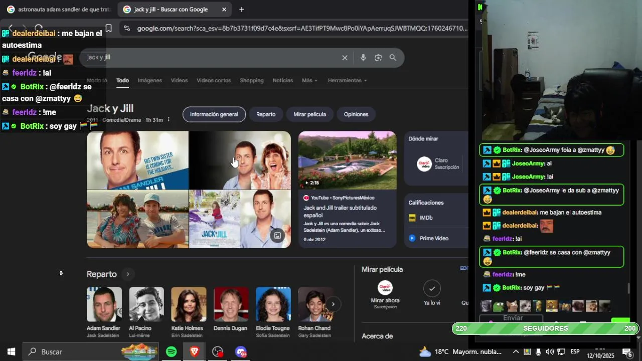
Task: Open 'His twin sister is coming' poster image
Action: coord(137,160)
